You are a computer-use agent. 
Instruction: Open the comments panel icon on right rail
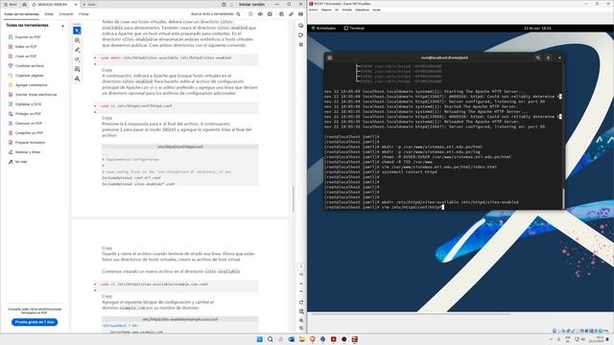(x=300, y=26)
